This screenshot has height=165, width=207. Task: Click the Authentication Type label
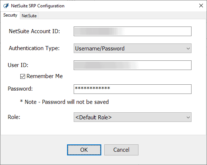click(34, 48)
